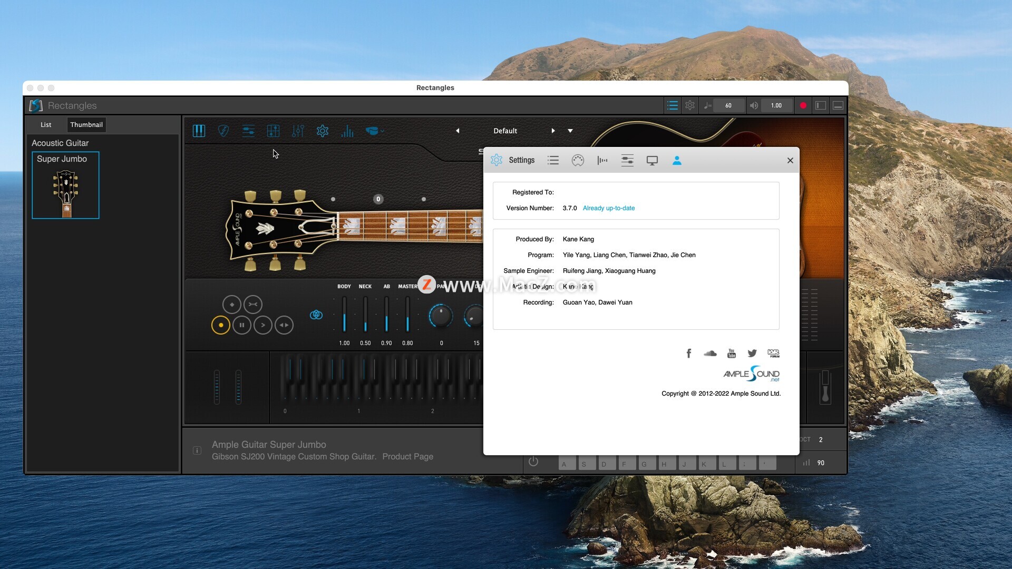Open the Strummer guitar-pick panel icon

click(223, 131)
